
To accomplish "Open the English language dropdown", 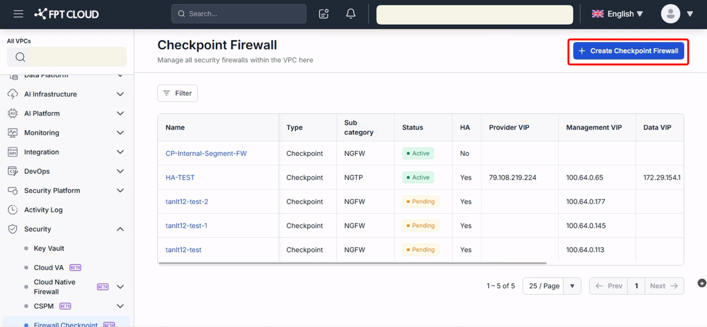I will coord(618,14).
